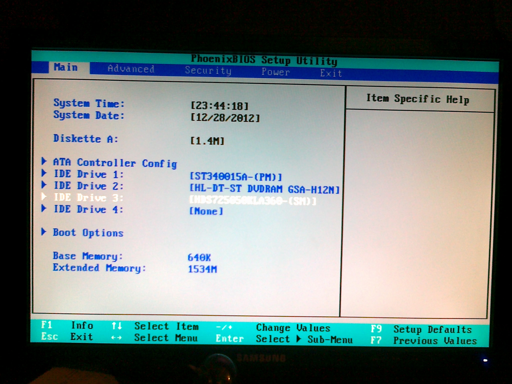The width and height of the screenshot is (512, 384).
Task: Select the Diskette A 1.4M value
Action: 207,141
